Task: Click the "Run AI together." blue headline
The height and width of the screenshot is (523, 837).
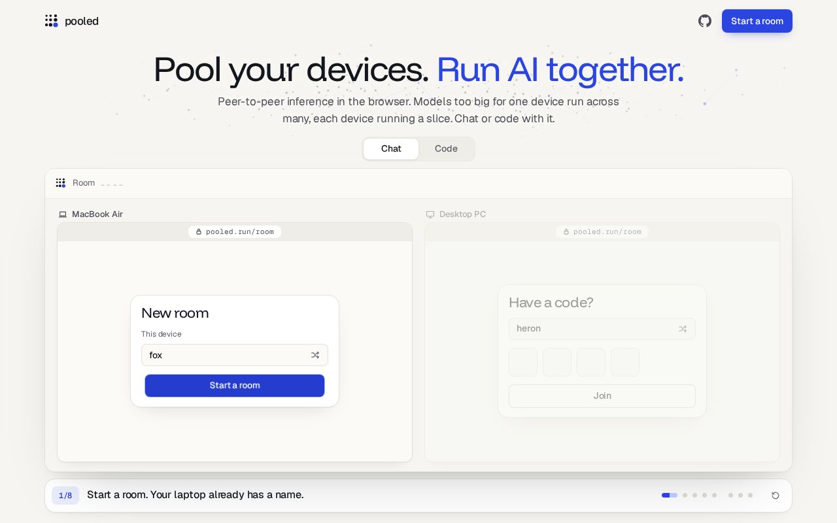Action: 560,69
